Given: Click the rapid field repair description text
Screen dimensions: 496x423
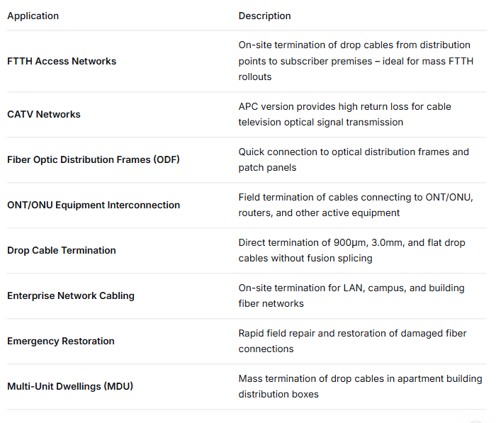Looking at the screenshot, I should pos(352,341).
